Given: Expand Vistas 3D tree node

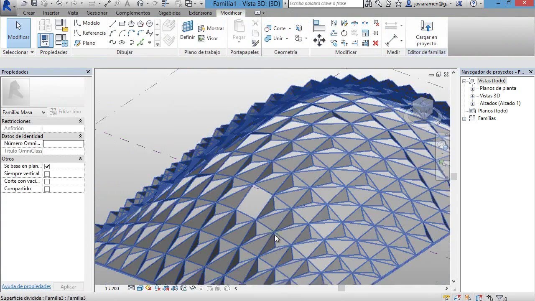Looking at the screenshot, I should pyautogui.click(x=473, y=96).
